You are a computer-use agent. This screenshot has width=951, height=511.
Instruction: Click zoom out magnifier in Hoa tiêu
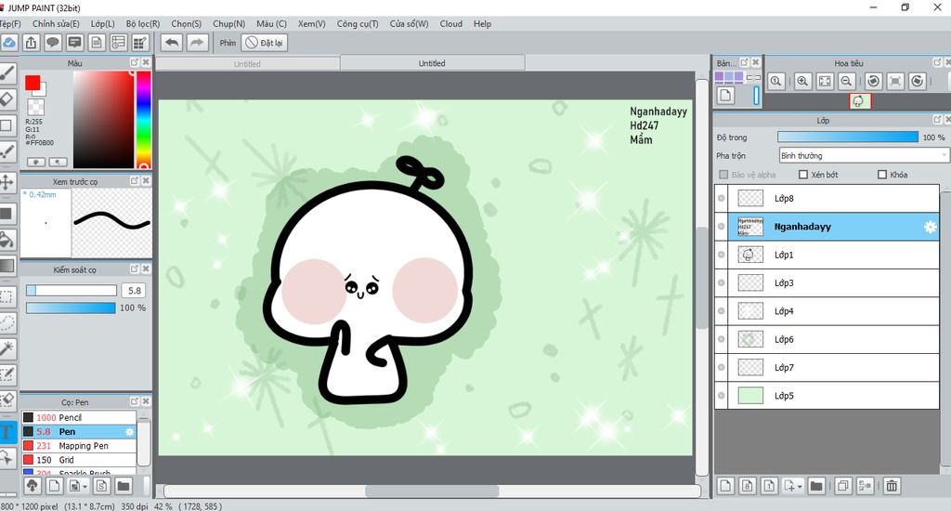coord(847,81)
